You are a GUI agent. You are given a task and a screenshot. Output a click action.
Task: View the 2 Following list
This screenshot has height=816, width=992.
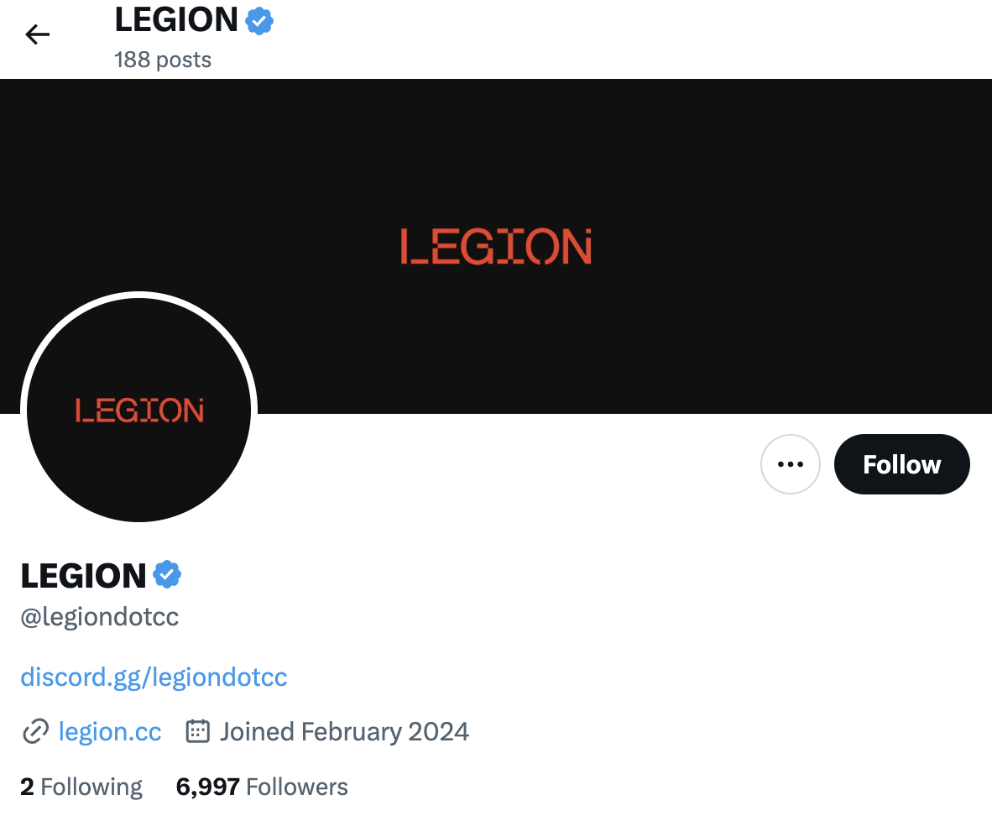point(81,787)
